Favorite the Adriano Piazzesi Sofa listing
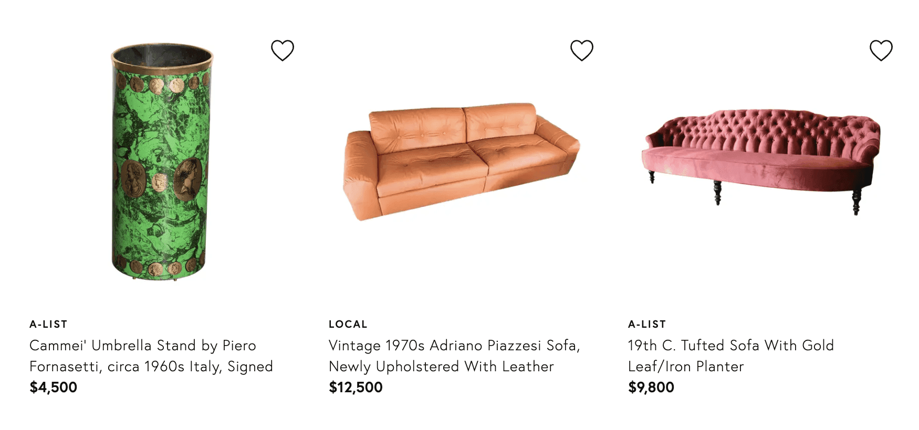The width and height of the screenshot is (919, 430). pyautogui.click(x=582, y=51)
